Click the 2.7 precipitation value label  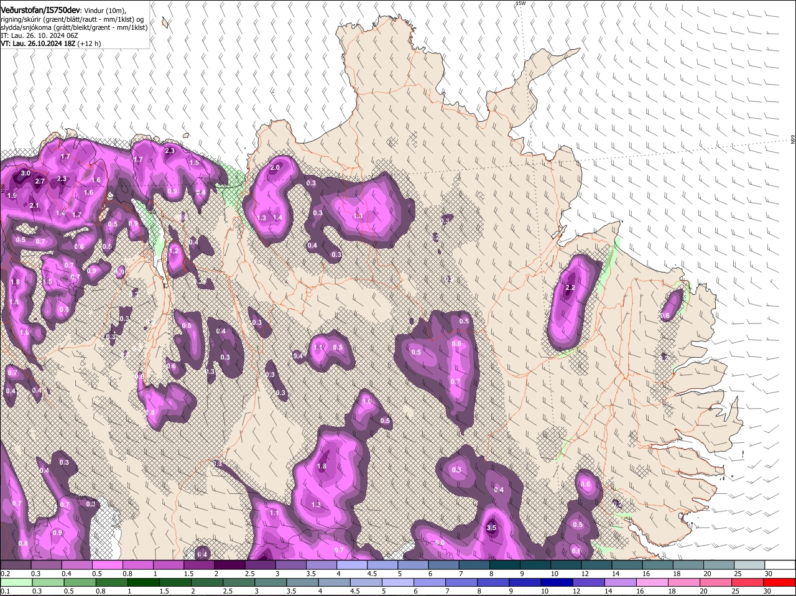(40, 181)
